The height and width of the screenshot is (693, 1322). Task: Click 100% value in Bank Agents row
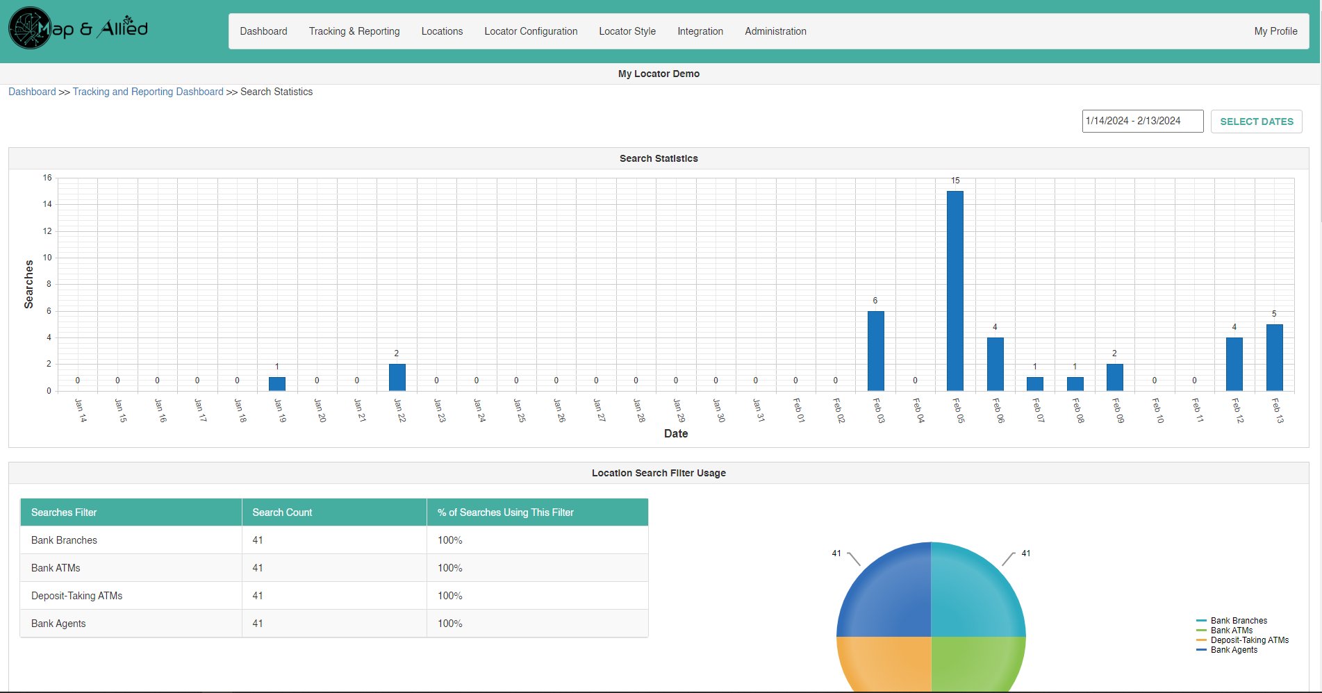click(450, 624)
